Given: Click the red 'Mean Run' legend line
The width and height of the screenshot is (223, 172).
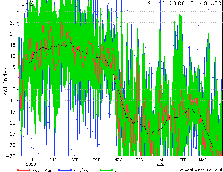Looking at the screenshot, I should click(x=24, y=170).
